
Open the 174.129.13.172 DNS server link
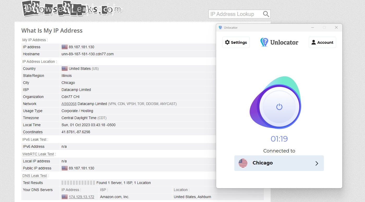coord(82,197)
